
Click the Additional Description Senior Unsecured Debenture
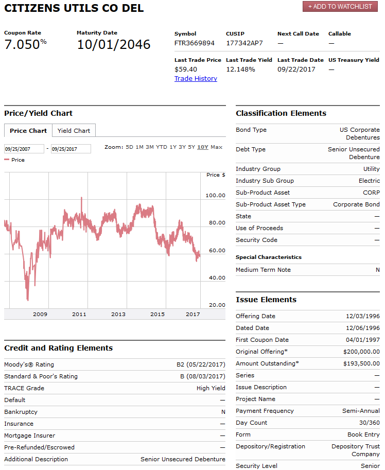183,459
